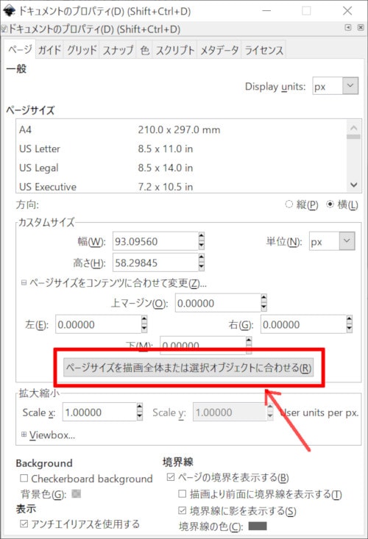Choose US Executive page size

point(180,186)
